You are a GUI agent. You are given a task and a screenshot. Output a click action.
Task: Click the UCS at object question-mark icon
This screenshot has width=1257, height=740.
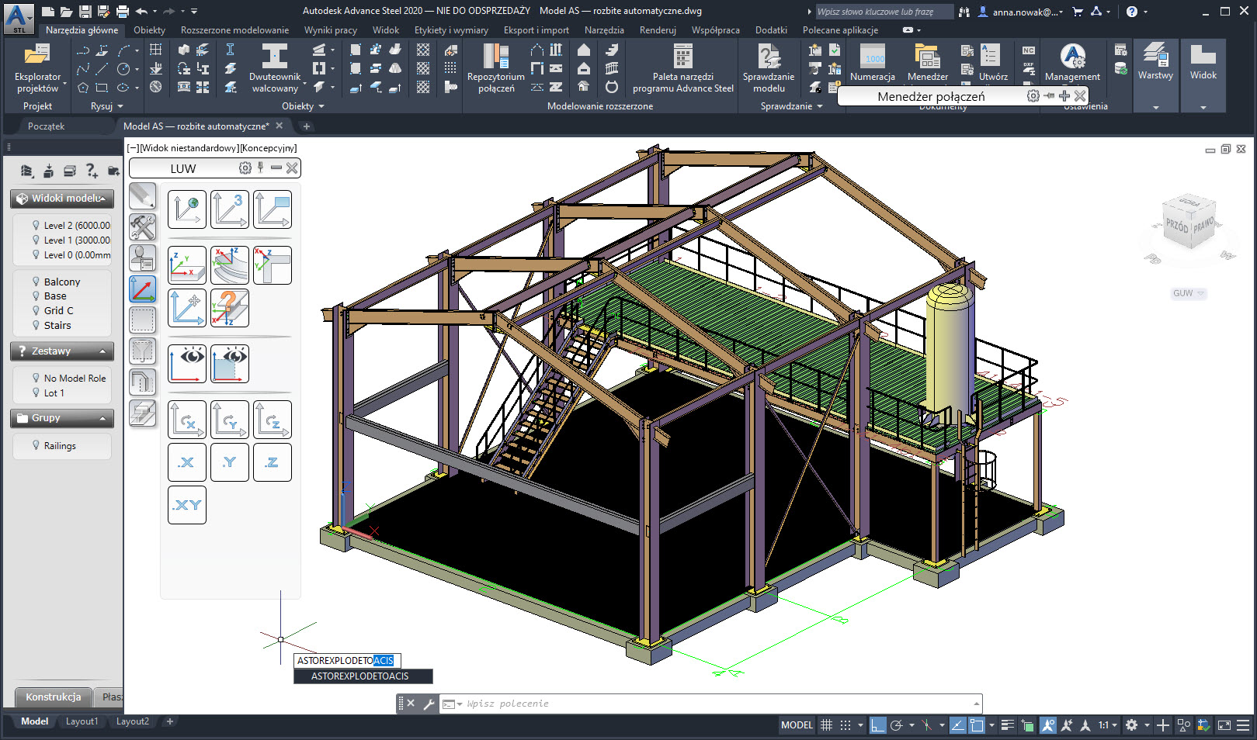(230, 308)
